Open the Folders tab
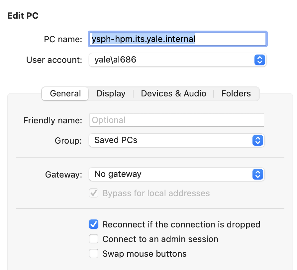Image resolution: width=297 pixels, height=270 pixels. 236,94
